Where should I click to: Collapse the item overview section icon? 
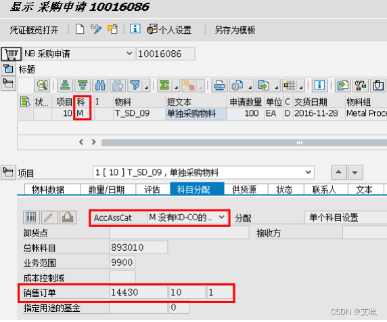pos(8,83)
